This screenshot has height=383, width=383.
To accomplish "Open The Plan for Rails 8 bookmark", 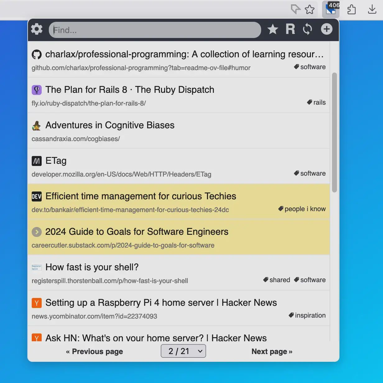I will click(x=130, y=90).
